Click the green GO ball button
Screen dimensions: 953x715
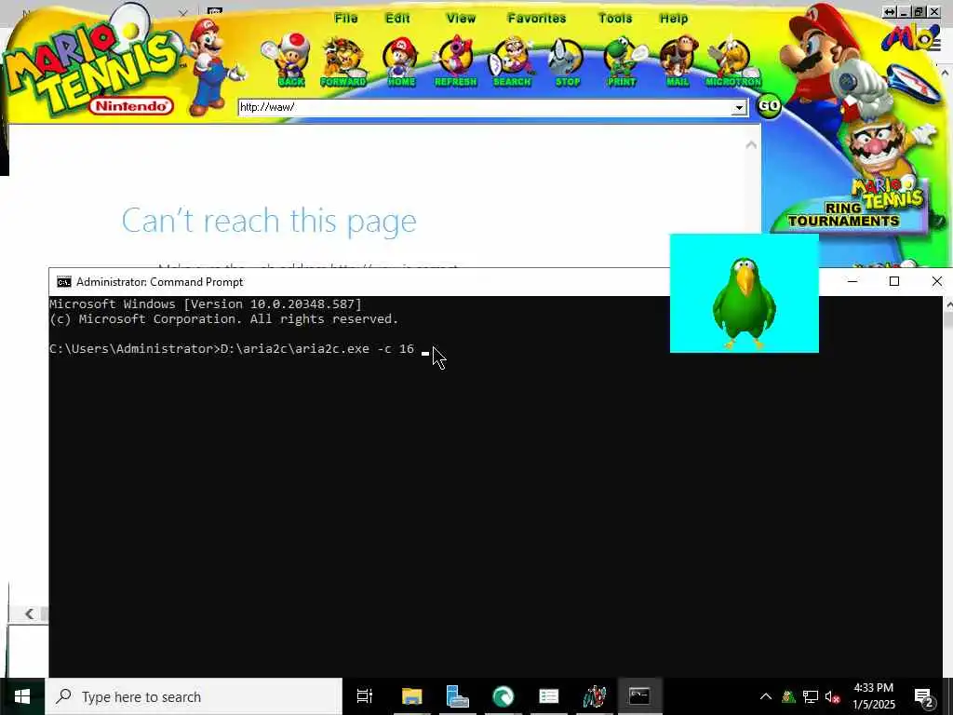pyautogui.click(x=769, y=106)
